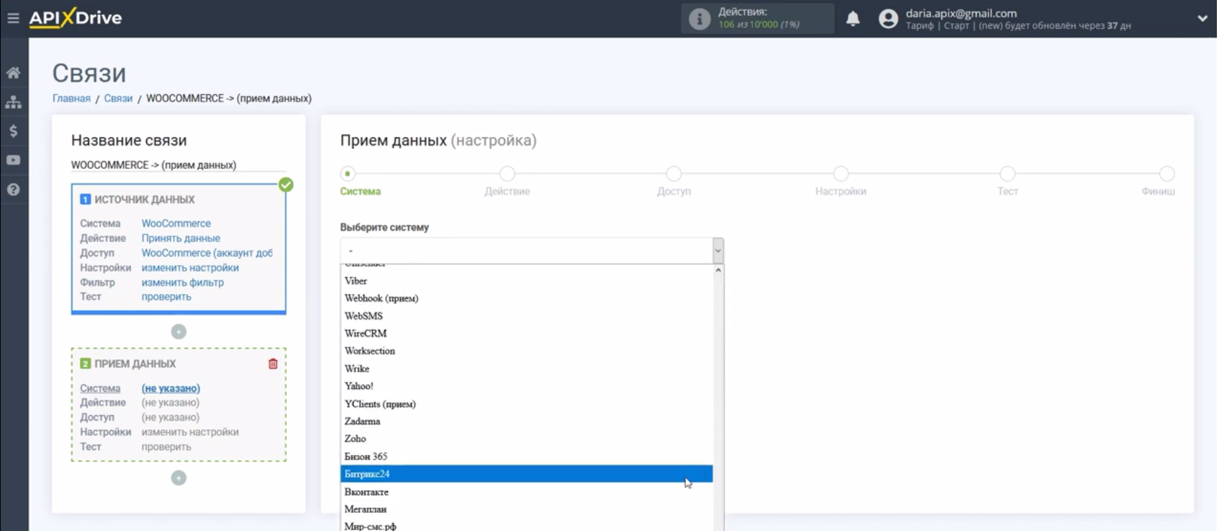This screenshot has height=531, width=1217.
Task: Choose Мегаплан from the list
Action: tap(527, 509)
